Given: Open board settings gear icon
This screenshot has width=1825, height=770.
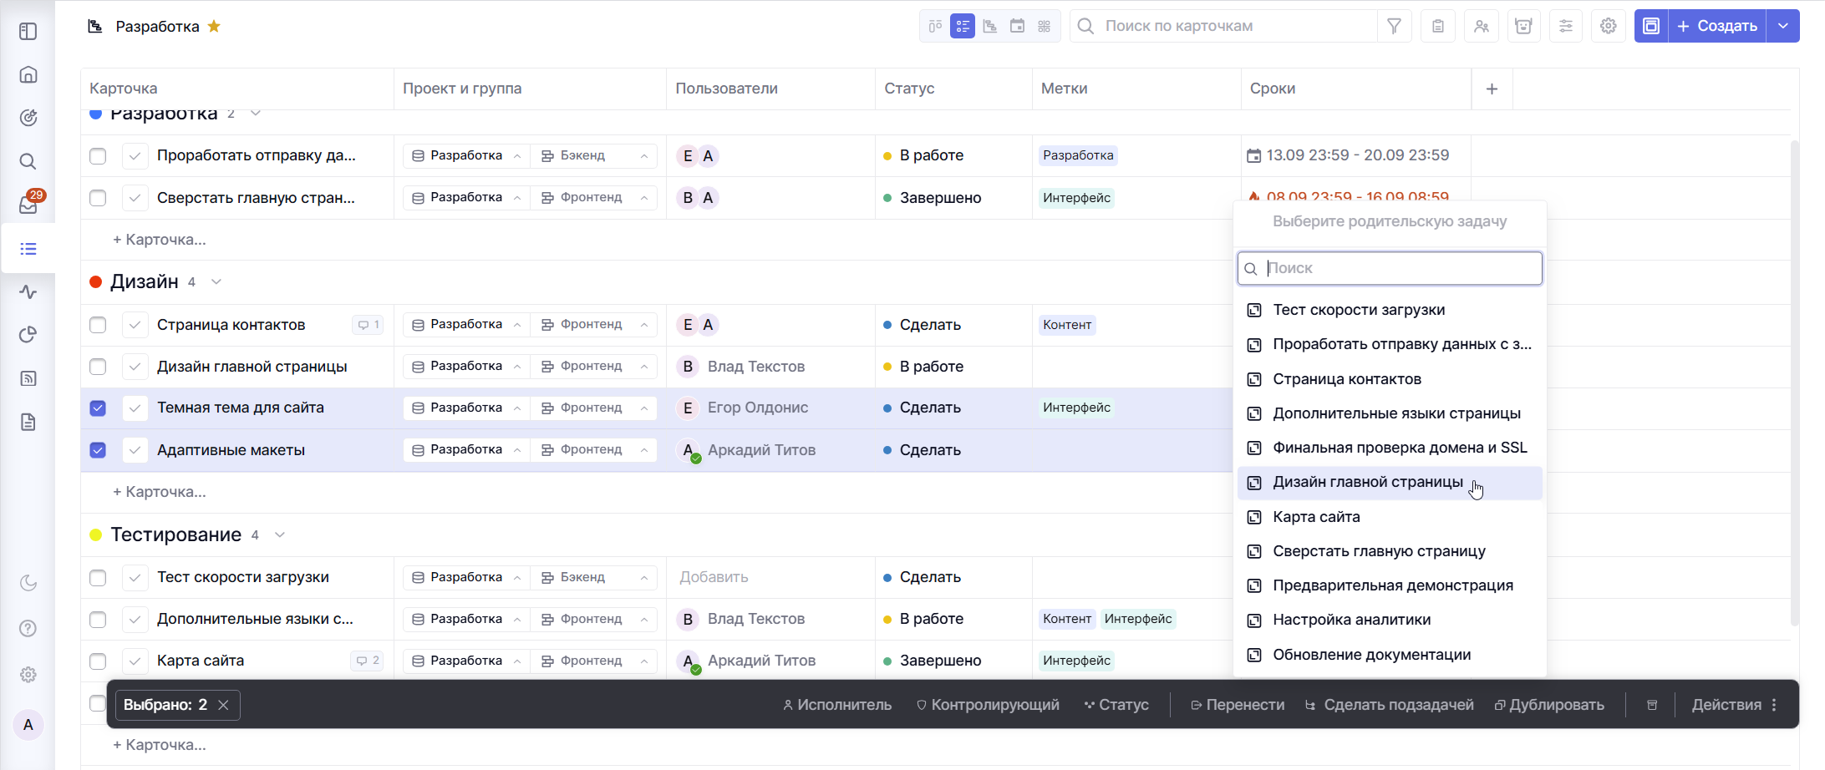Looking at the screenshot, I should tap(1608, 26).
